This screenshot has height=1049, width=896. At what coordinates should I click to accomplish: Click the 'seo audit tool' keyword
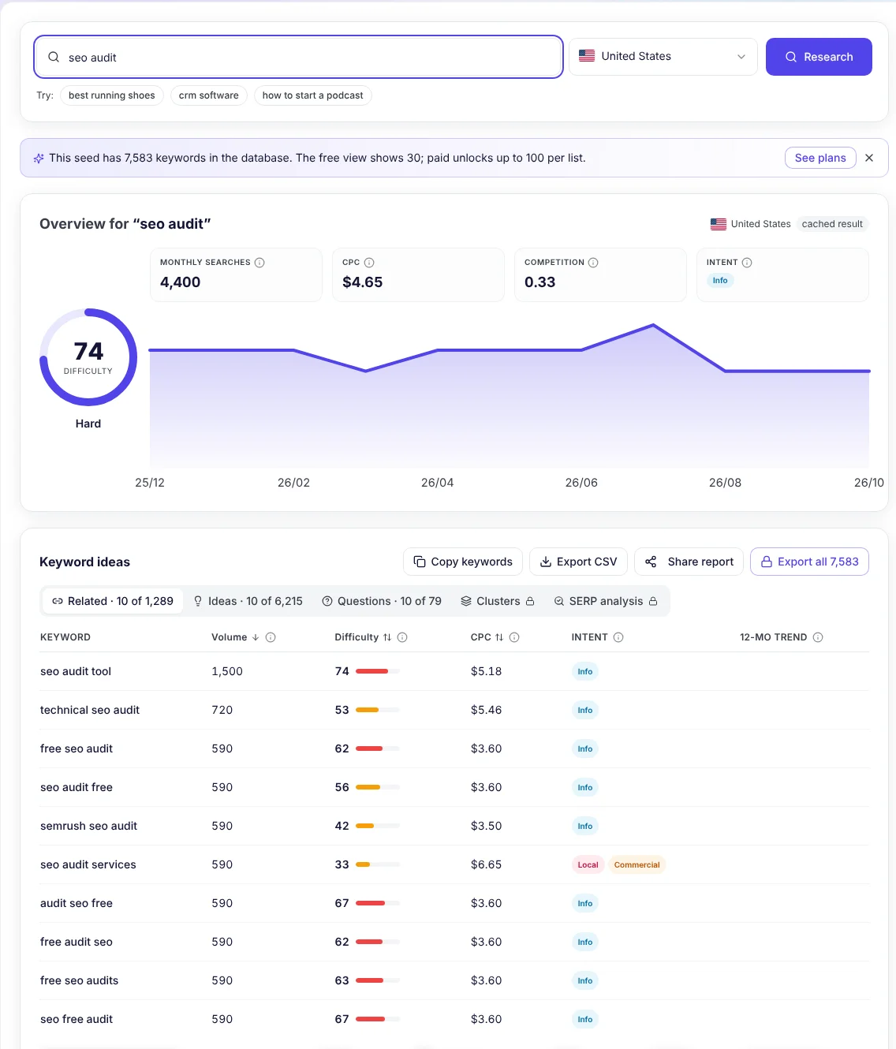[x=76, y=671]
